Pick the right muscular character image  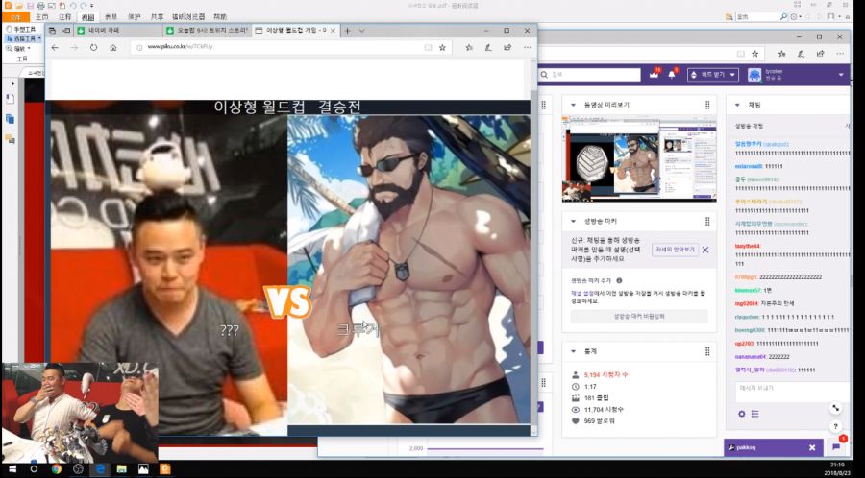pos(408,270)
